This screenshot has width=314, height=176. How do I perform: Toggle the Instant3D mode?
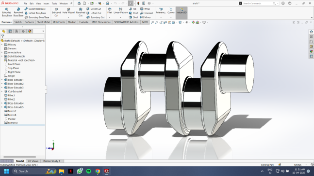[x=182, y=12]
